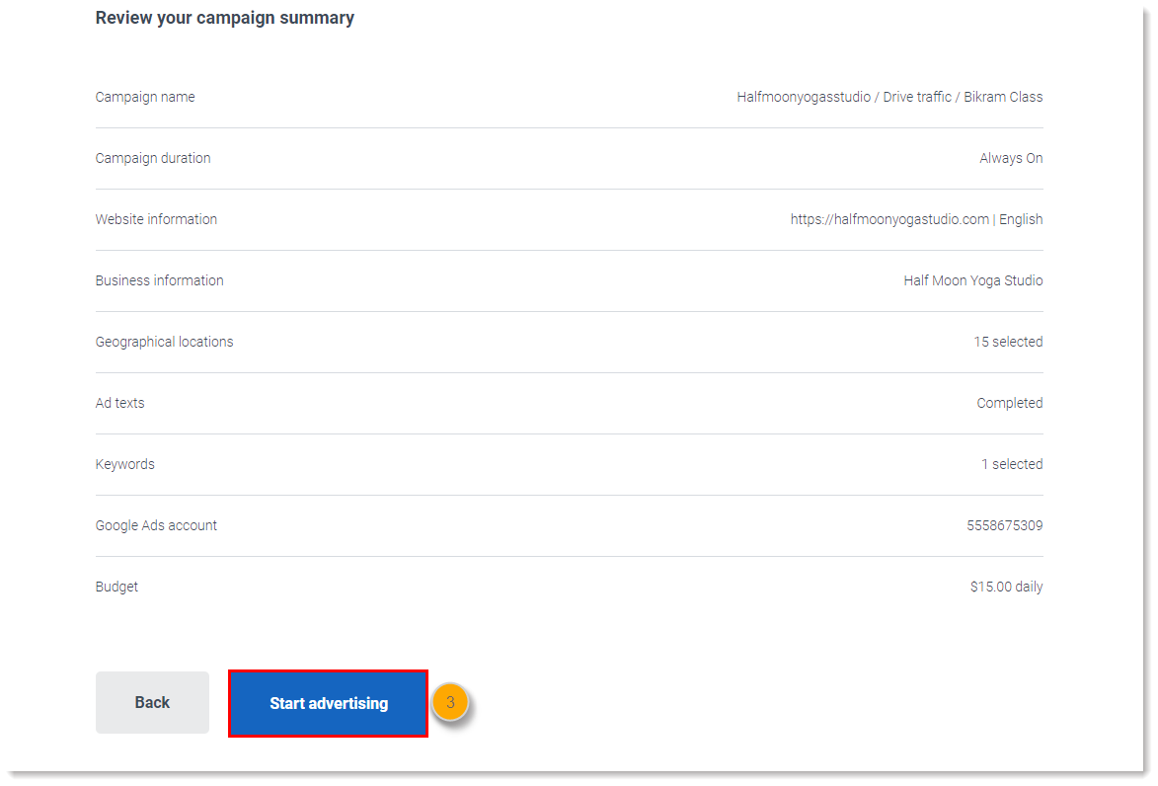Click the Google Ads account number 5558675309
The height and width of the screenshot is (786, 1158).
pyautogui.click(x=1004, y=525)
